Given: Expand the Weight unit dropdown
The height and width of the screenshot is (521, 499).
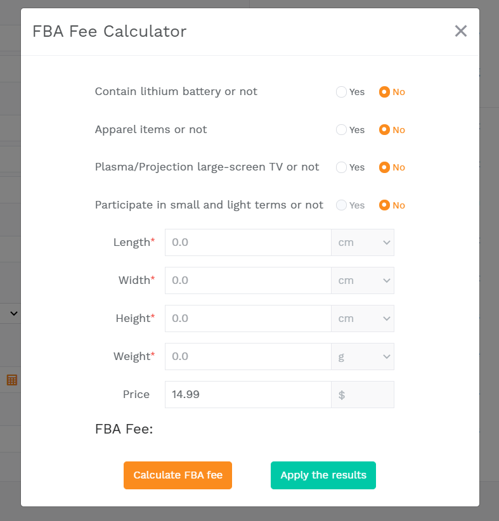Looking at the screenshot, I should [363, 356].
